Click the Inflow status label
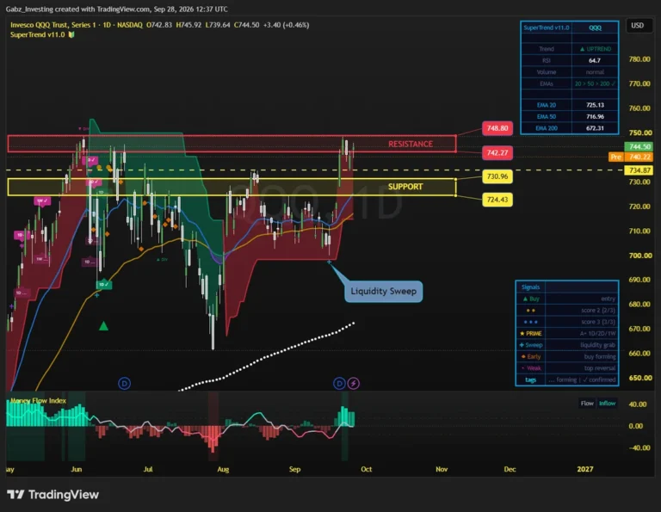 (607, 404)
